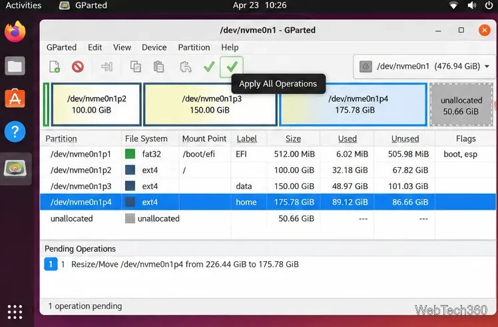Click the 512.00 MiB size cell
This screenshot has width=498, height=327.
click(294, 154)
